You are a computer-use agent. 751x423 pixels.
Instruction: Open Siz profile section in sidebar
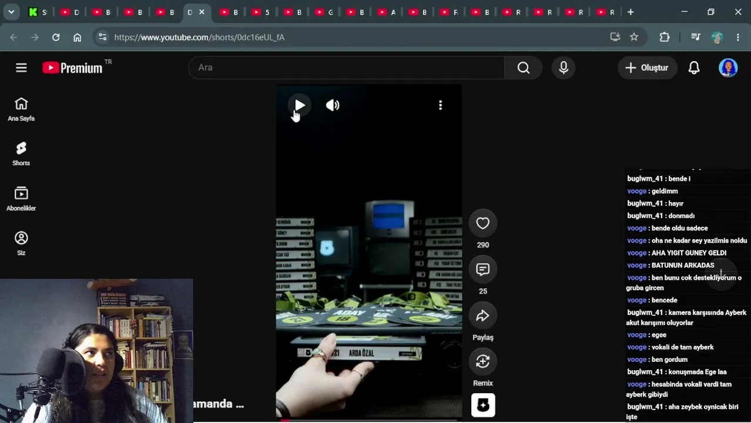click(21, 244)
